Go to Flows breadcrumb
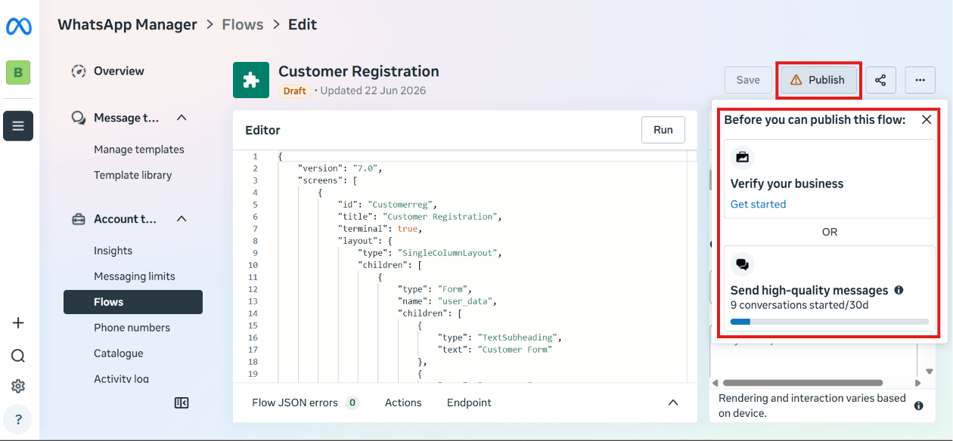This screenshot has width=953, height=441. [x=243, y=25]
